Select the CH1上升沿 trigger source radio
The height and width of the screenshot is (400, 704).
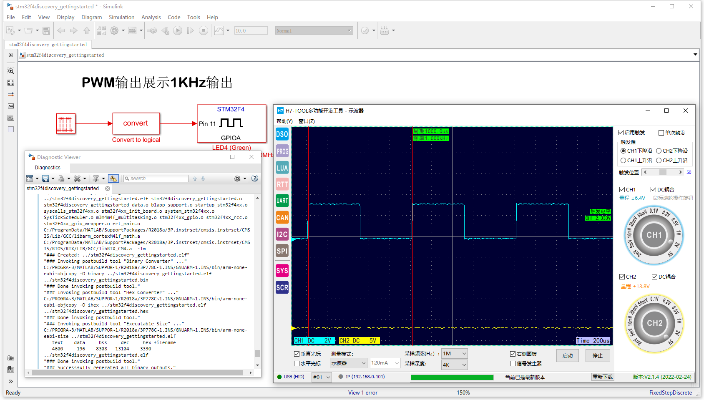(x=623, y=160)
